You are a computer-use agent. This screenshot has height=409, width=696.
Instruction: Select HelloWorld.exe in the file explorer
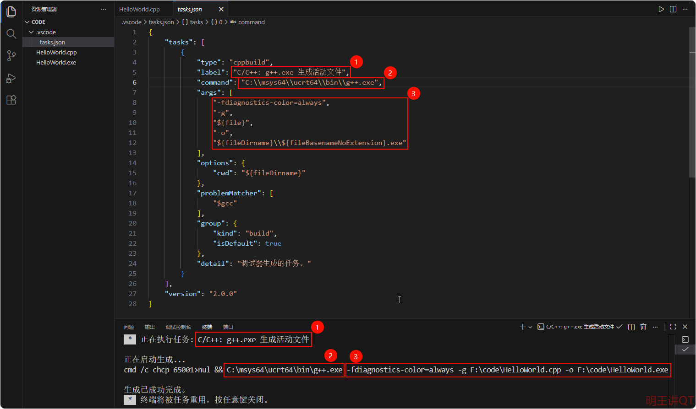[56, 63]
